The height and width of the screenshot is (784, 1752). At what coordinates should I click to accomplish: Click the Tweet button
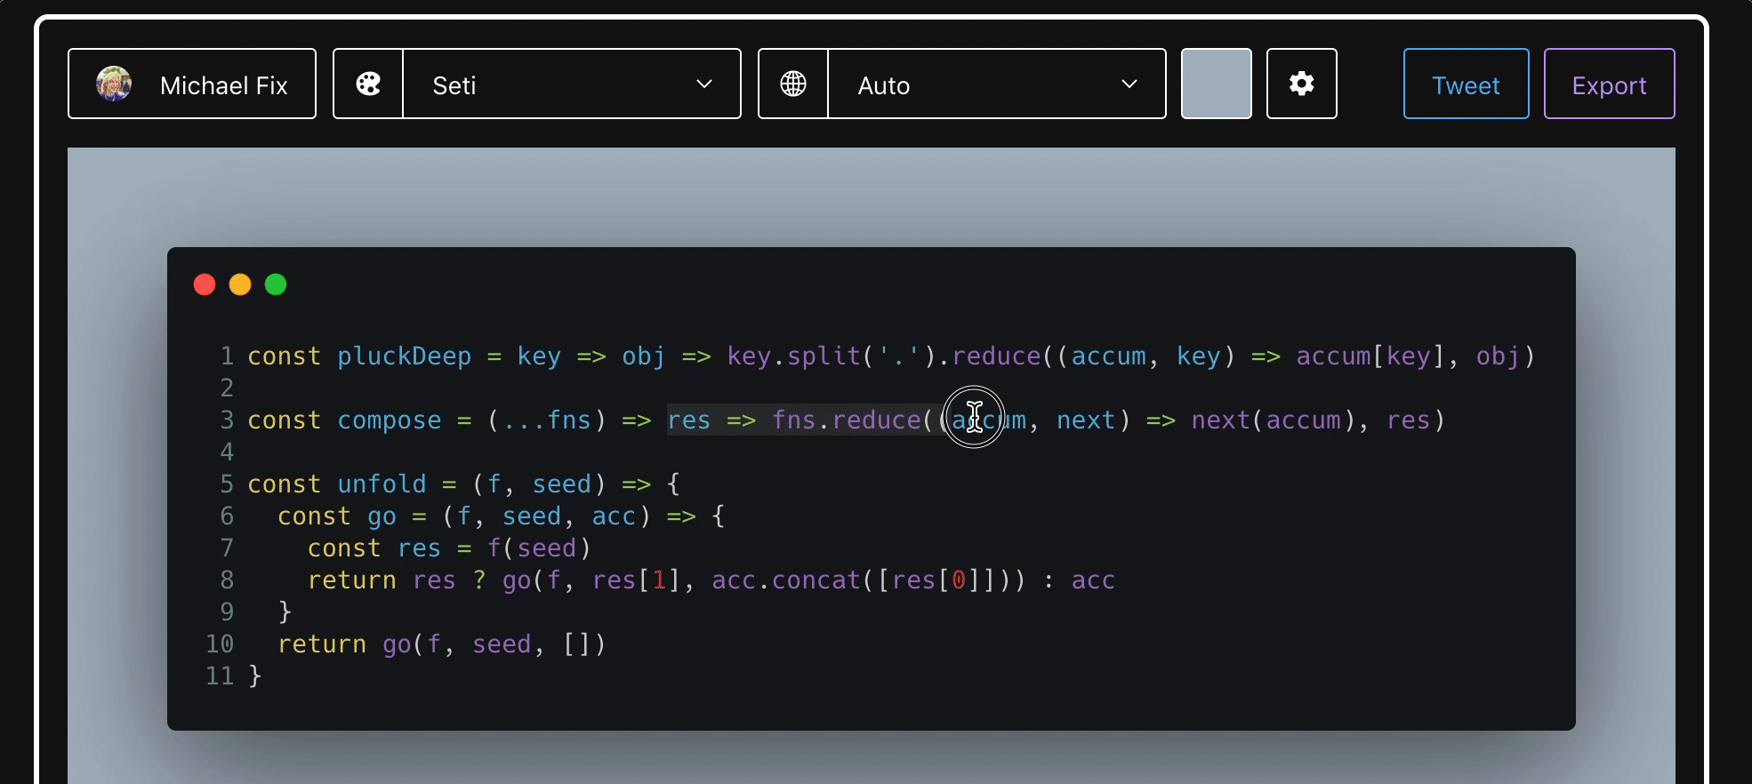pyautogui.click(x=1467, y=84)
